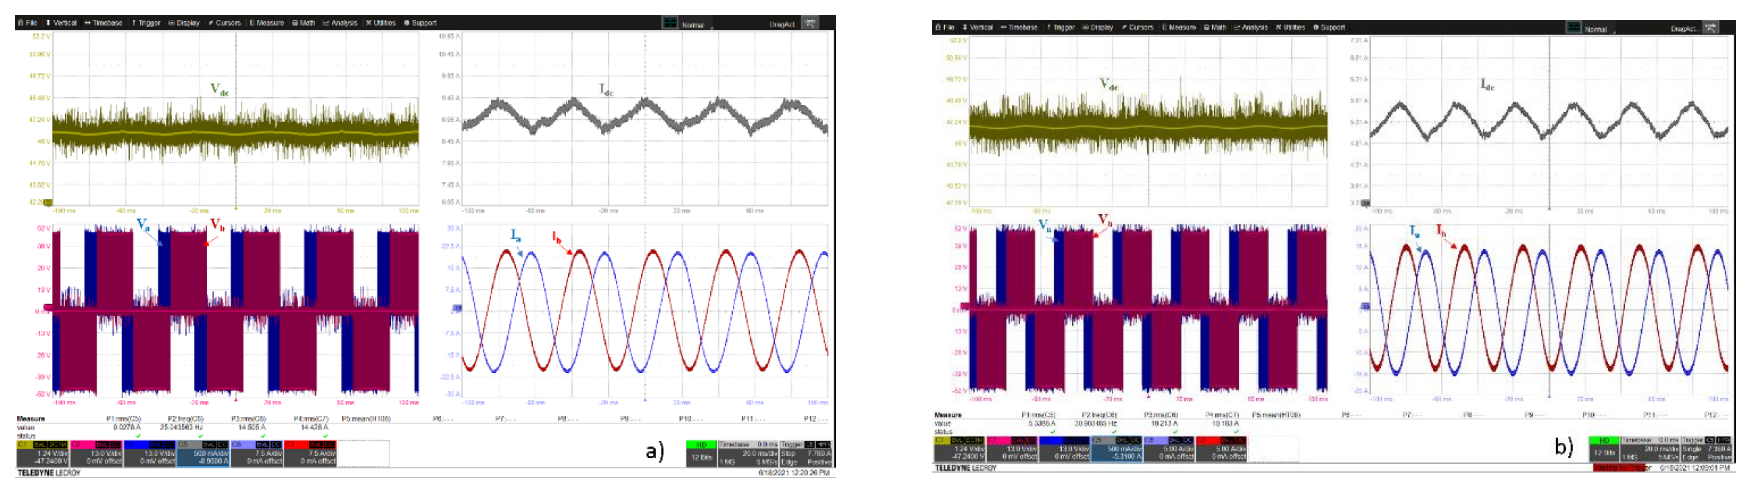Click the grid display mode icon in right scope

click(1573, 28)
